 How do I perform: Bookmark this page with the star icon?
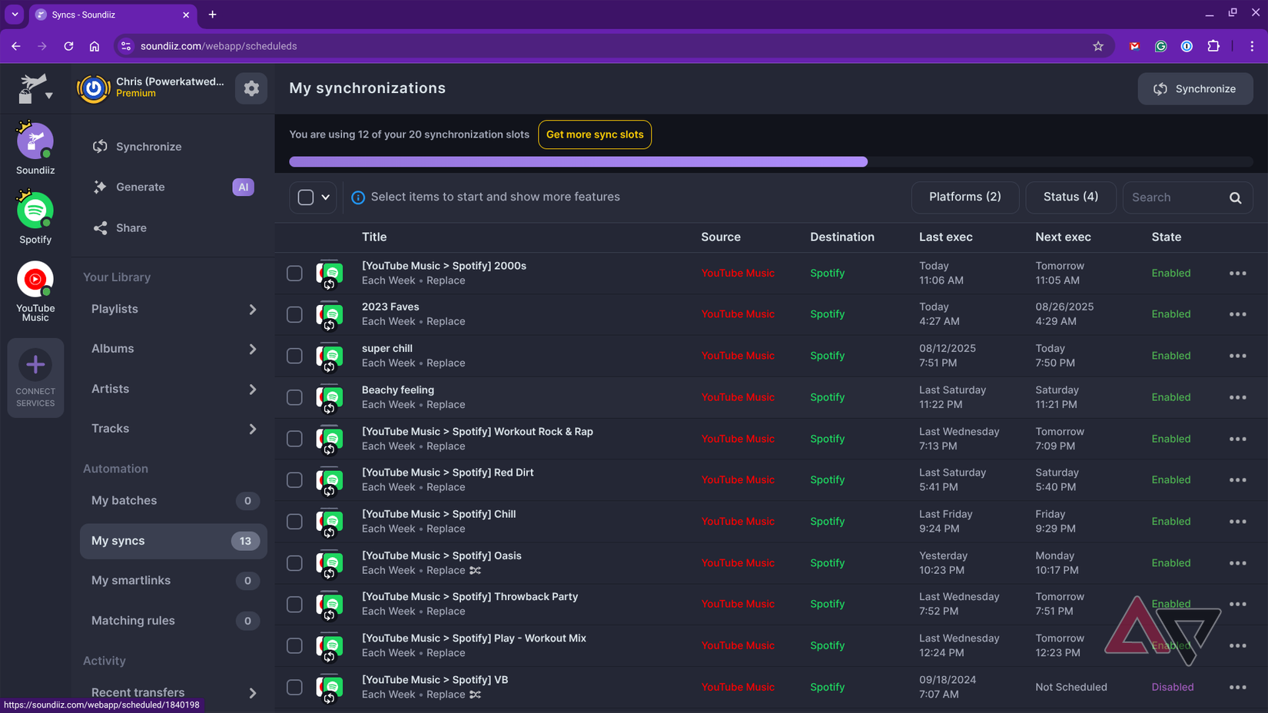pyautogui.click(x=1098, y=46)
